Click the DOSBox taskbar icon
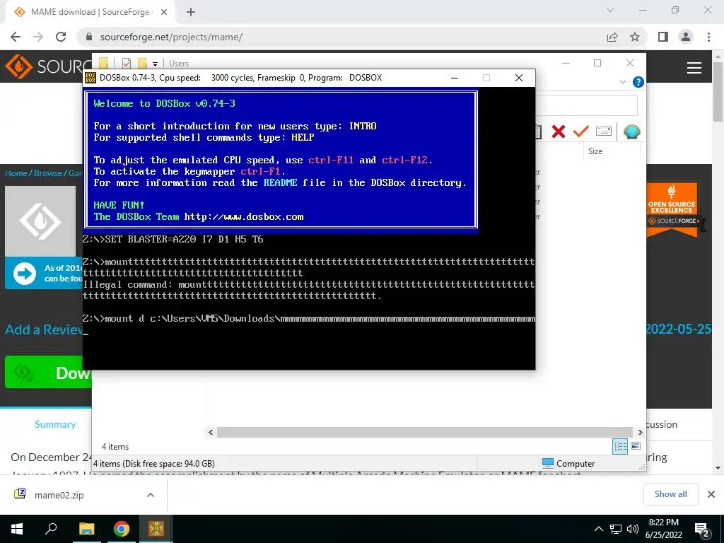 [156, 529]
